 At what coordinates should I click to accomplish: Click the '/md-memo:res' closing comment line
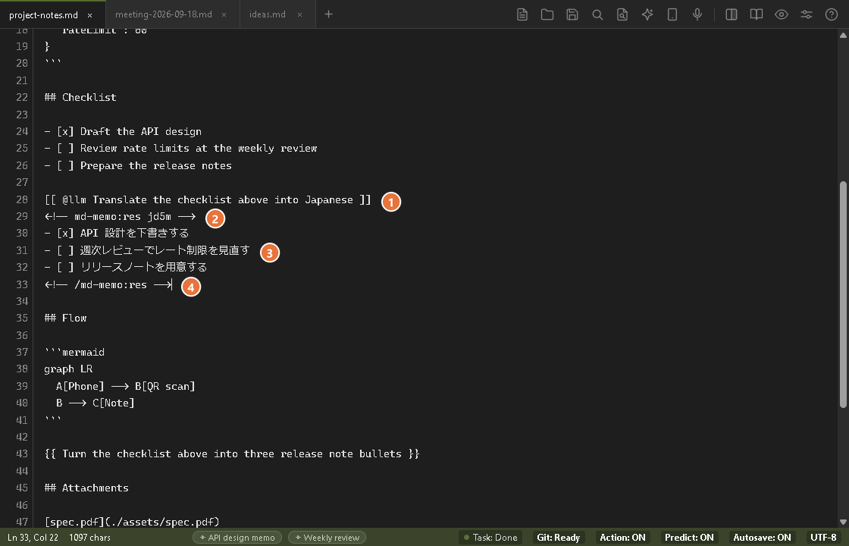coord(108,284)
